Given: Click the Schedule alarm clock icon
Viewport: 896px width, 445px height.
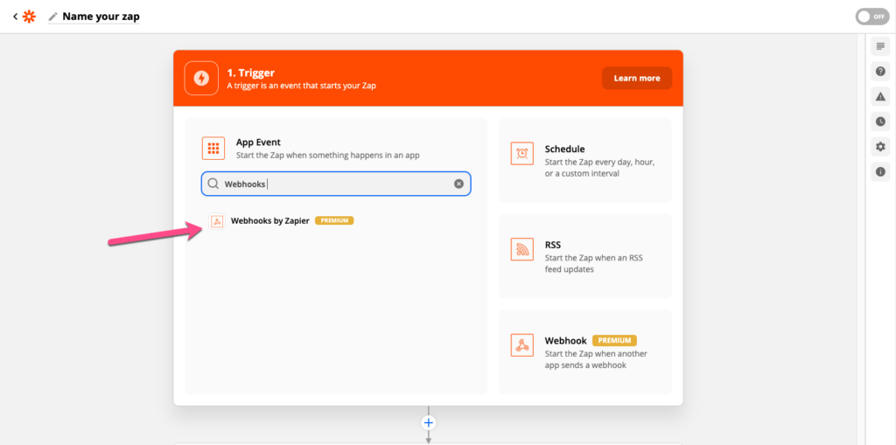Looking at the screenshot, I should 521,153.
